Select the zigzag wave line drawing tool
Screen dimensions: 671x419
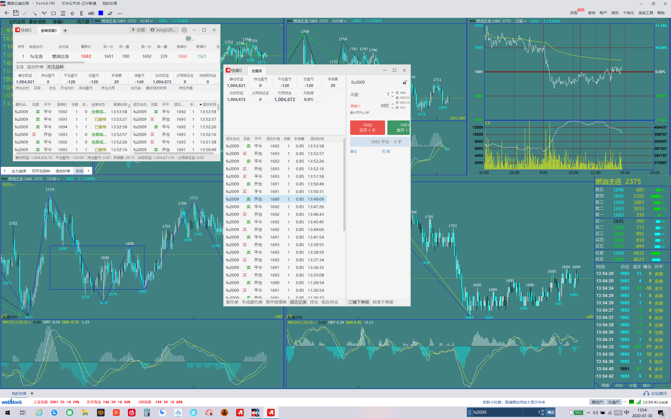coord(44,13)
